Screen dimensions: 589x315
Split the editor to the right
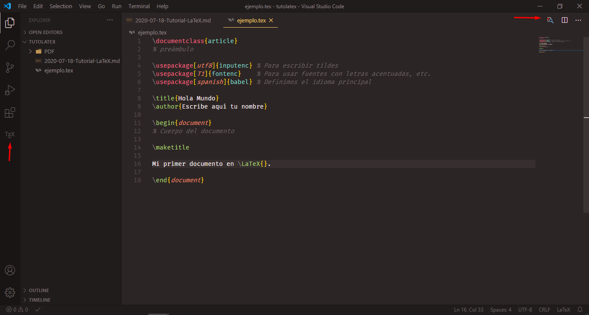click(564, 20)
